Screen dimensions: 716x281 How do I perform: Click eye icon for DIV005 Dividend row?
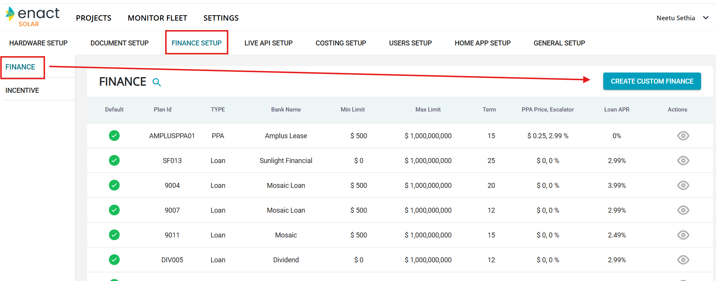tap(683, 260)
